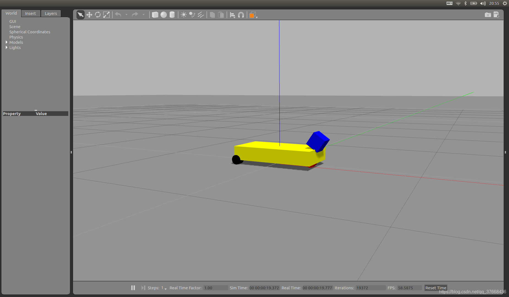The height and width of the screenshot is (297, 509).
Task: Insert a cylinder shape
Action: tap(172, 15)
